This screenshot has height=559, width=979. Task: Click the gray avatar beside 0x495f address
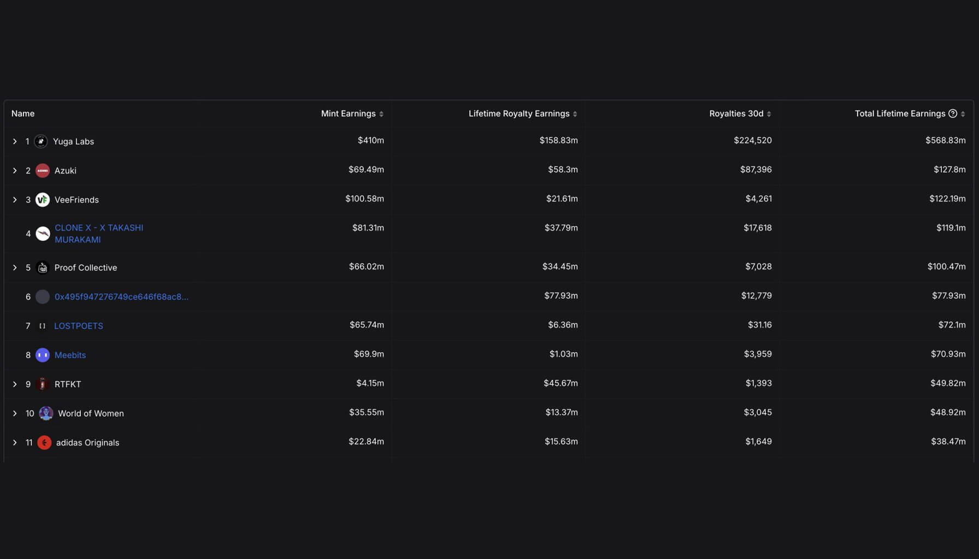click(43, 297)
